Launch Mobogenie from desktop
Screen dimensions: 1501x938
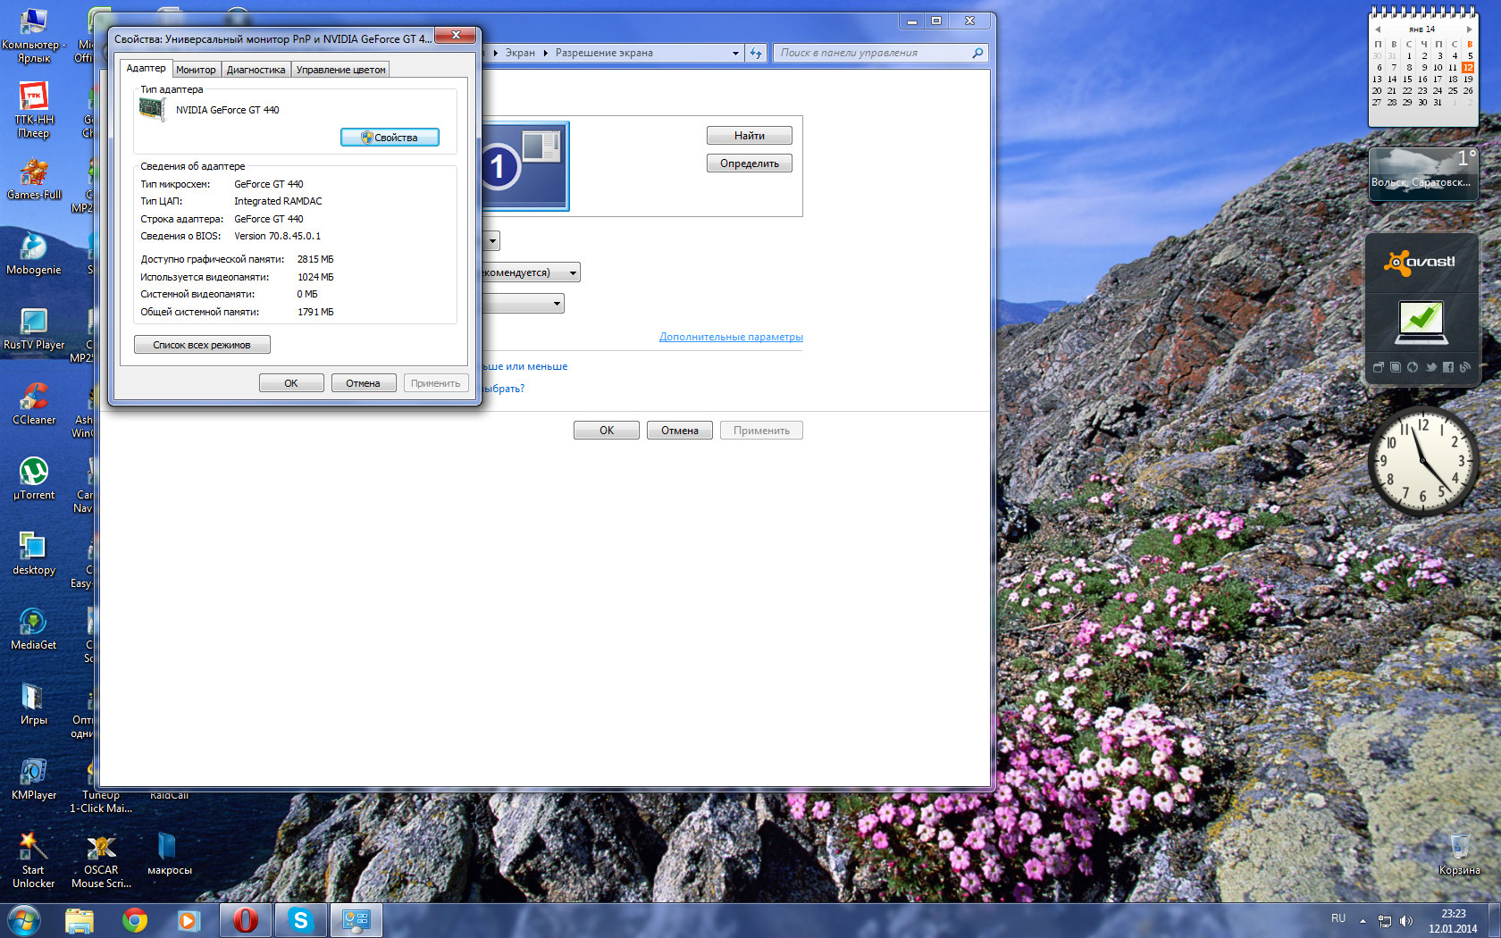(x=34, y=254)
